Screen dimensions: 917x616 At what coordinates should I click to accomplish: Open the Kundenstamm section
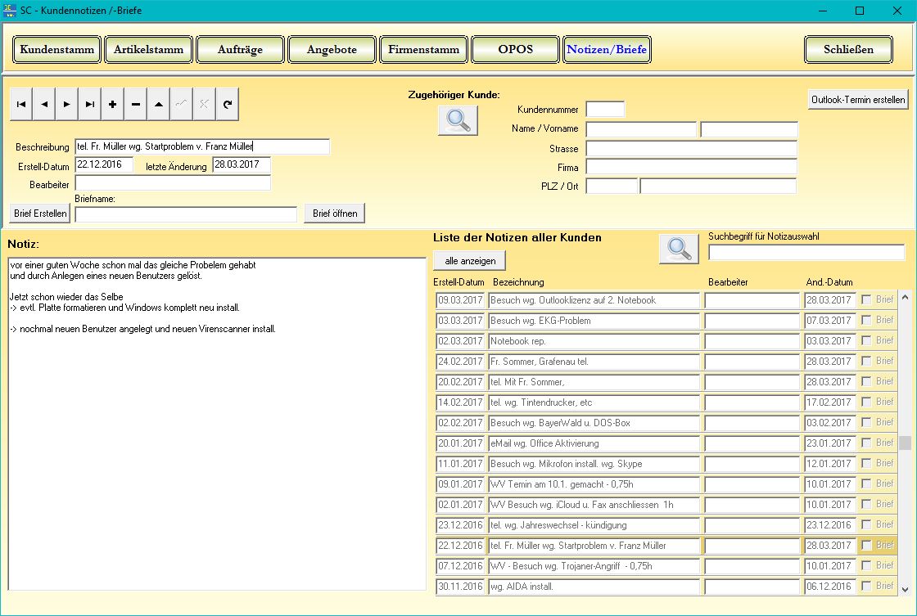(57, 50)
